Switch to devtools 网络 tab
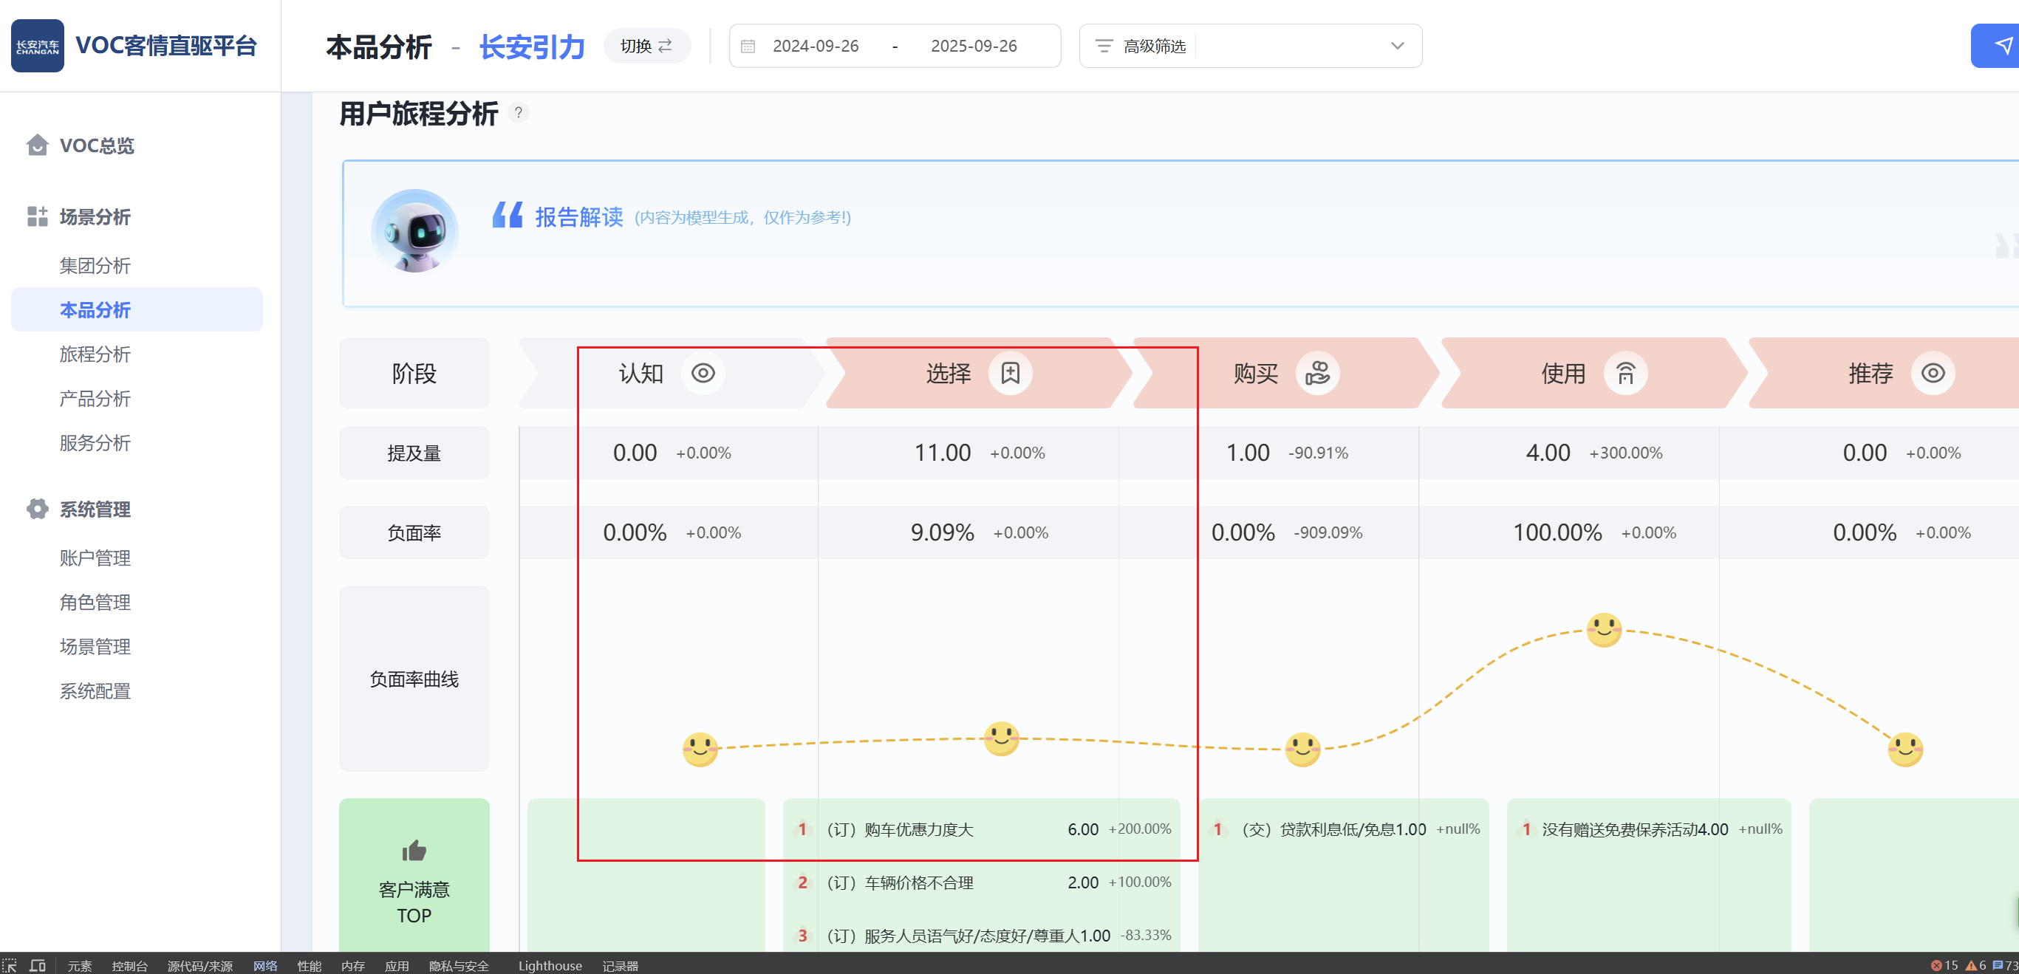Screen dimensions: 2019x974 coord(265,965)
